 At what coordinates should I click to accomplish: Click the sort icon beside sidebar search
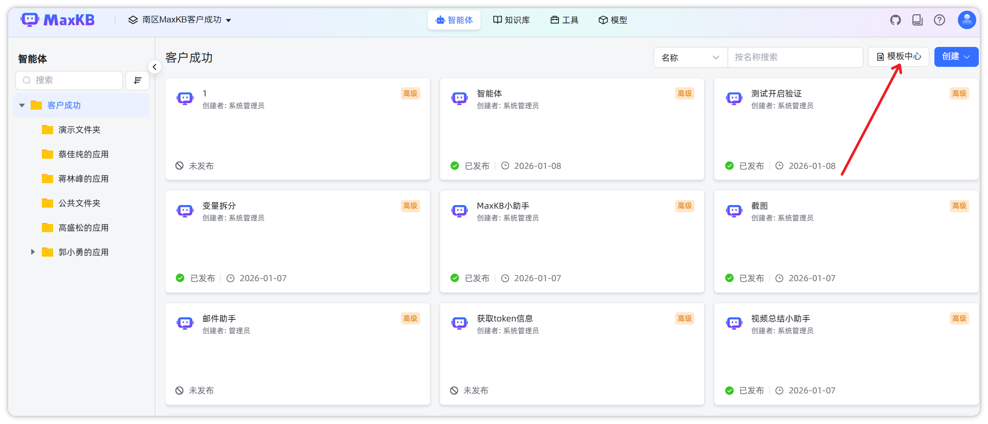(x=137, y=81)
